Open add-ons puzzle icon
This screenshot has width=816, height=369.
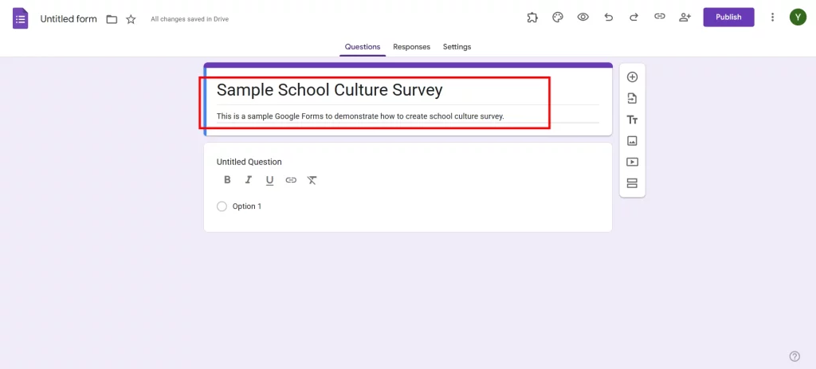point(532,18)
